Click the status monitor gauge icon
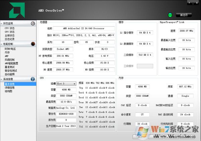This screenshot has width=201, height=141. (x=33, y=23)
